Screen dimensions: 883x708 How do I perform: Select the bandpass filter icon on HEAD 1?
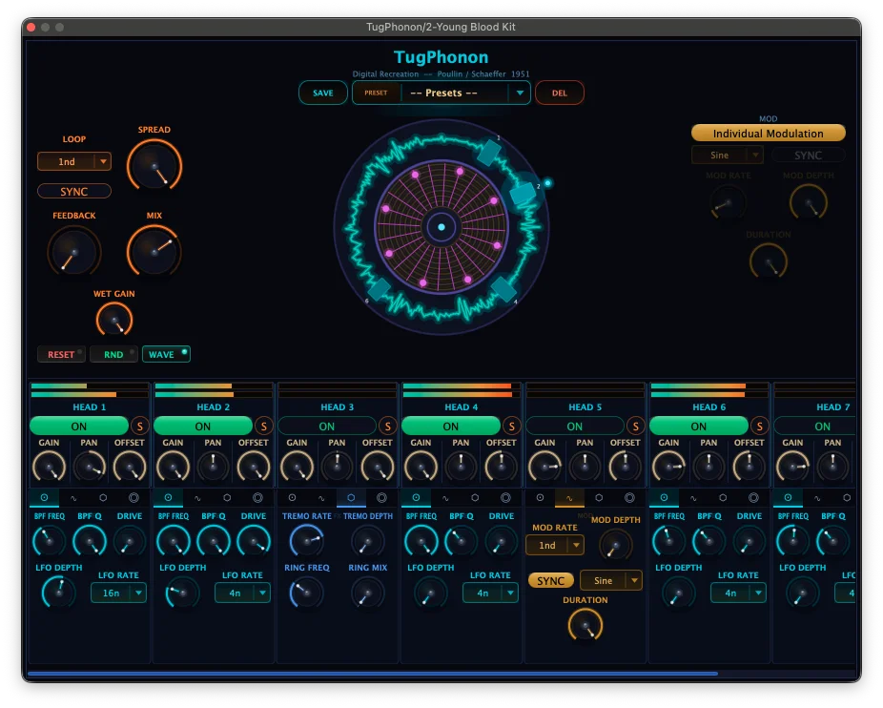tap(43, 497)
